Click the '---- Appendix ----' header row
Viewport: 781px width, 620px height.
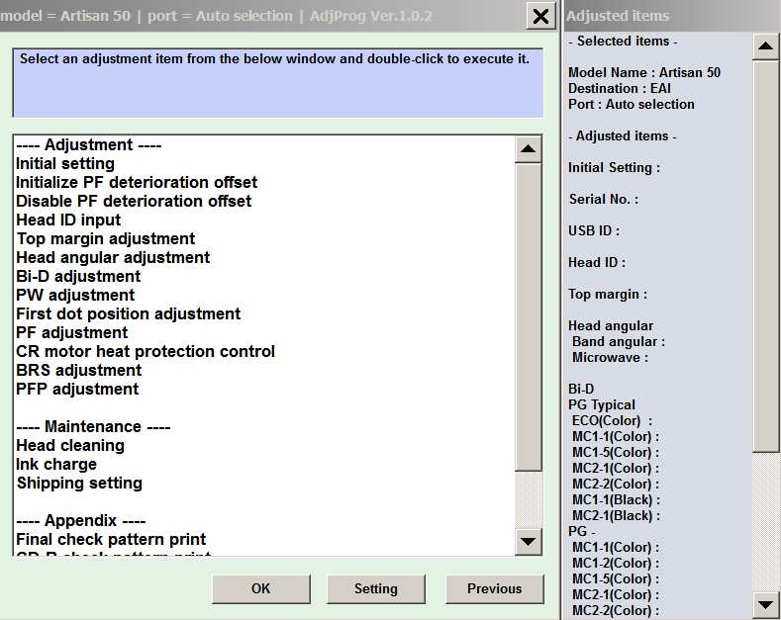81,520
